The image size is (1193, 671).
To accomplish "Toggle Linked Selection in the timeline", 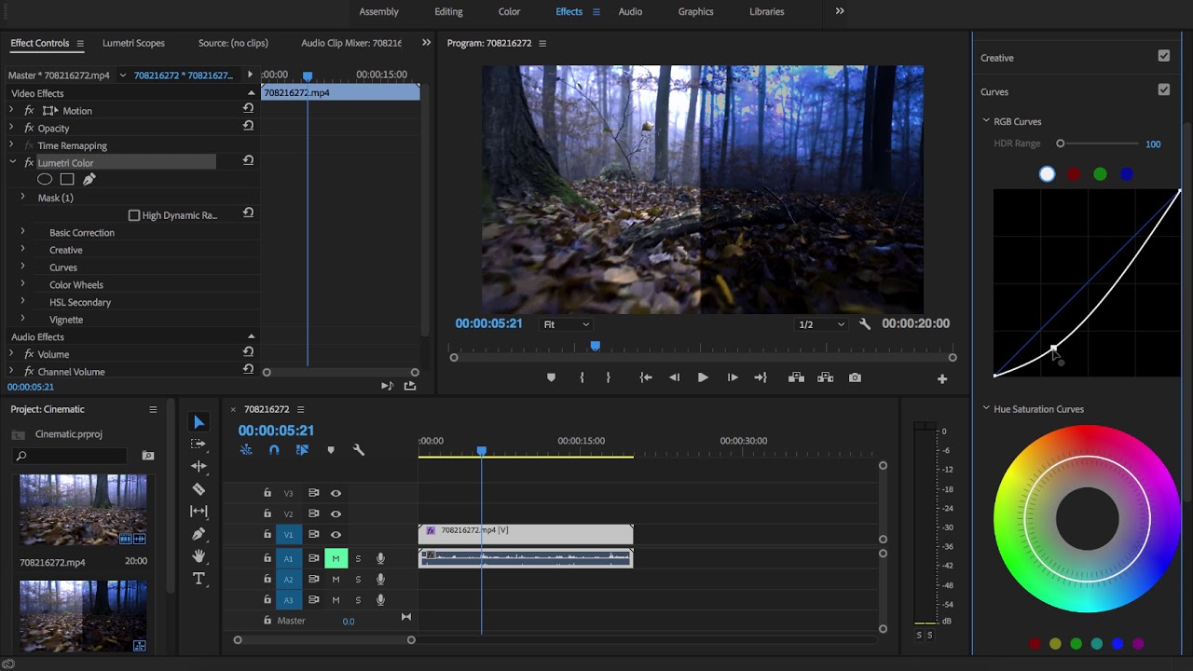I will [x=302, y=449].
